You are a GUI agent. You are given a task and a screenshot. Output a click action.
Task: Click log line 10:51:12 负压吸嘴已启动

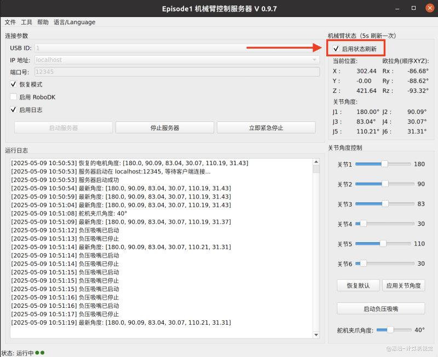[x=65, y=230]
